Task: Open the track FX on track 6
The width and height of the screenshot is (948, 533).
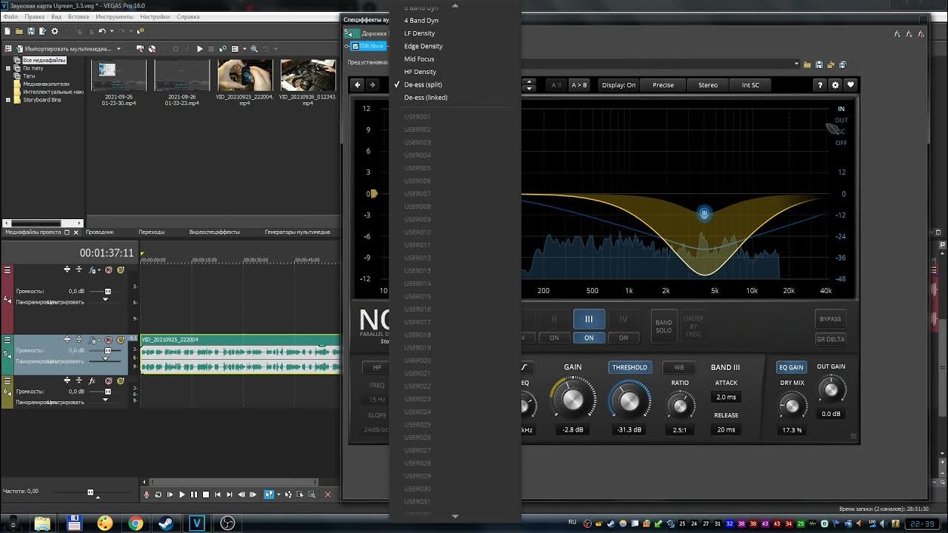Action: (92, 381)
